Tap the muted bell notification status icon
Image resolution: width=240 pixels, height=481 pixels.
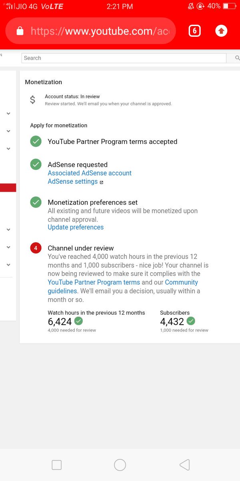pos(190,6)
